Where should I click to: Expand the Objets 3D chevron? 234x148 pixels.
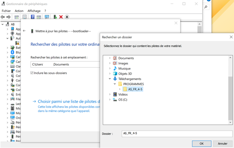pos(110,74)
